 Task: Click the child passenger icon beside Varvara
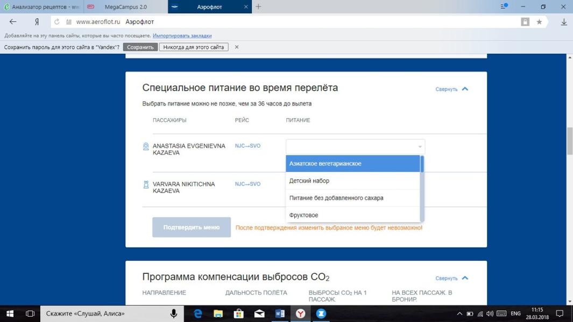coord(146,185)
